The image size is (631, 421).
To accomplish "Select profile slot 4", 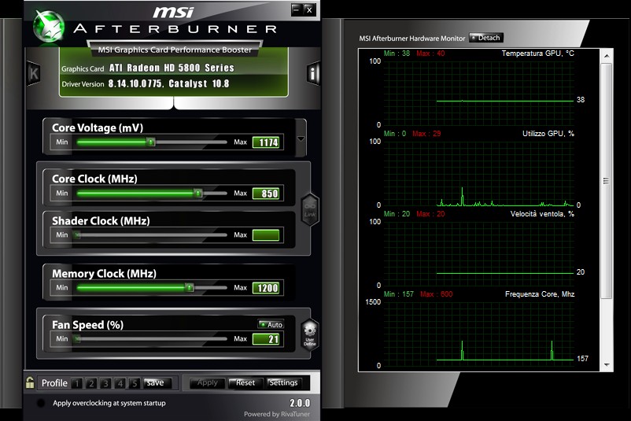I will (x=120, y=383).
